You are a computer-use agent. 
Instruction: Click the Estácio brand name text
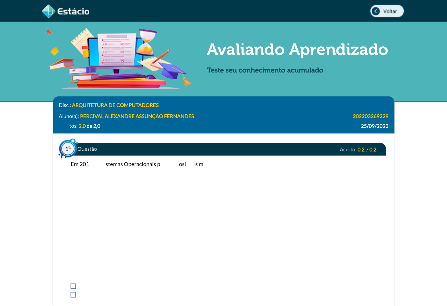pos(73,11)
